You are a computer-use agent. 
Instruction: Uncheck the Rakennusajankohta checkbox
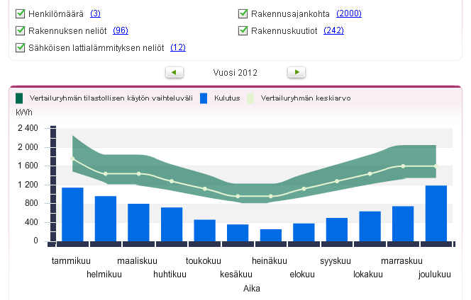pyautogui.click(x=243, y=13)
